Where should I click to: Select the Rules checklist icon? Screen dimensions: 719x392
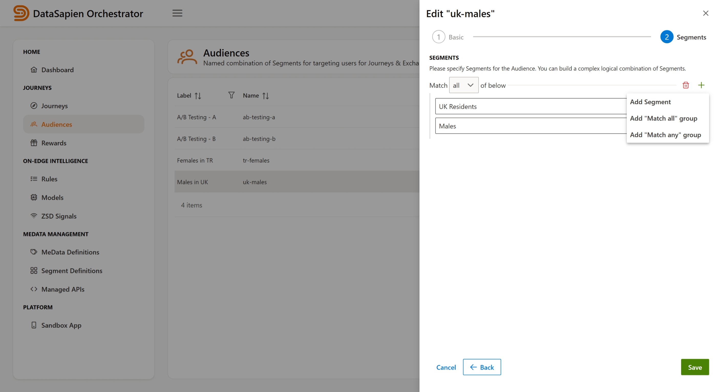click(x=49, y=179)
